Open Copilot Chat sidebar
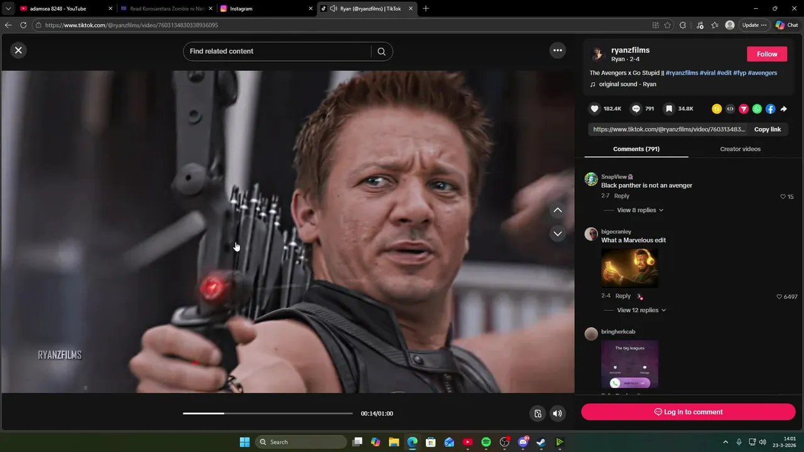 pos(786,25)
